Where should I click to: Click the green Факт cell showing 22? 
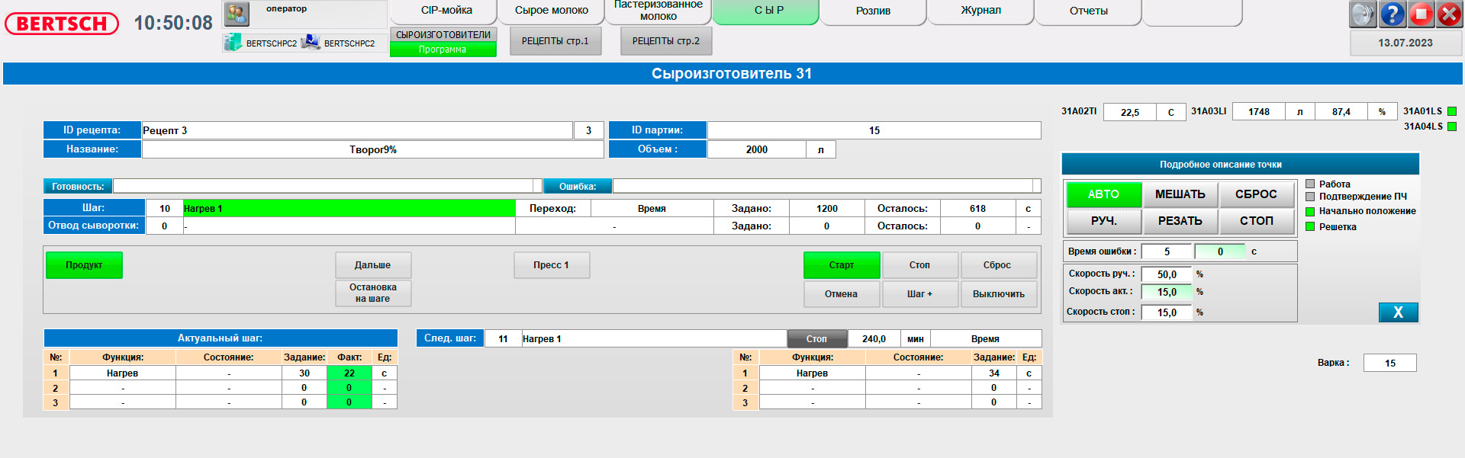349,373
